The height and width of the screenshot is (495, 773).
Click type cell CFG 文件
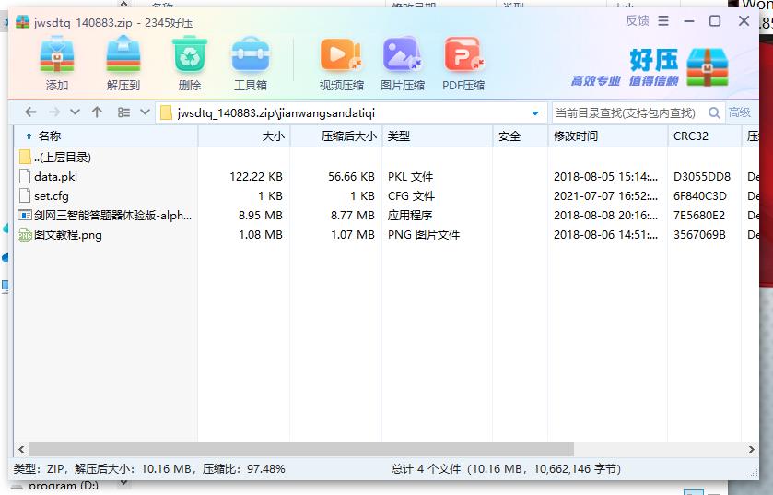(x=411, y=196)
